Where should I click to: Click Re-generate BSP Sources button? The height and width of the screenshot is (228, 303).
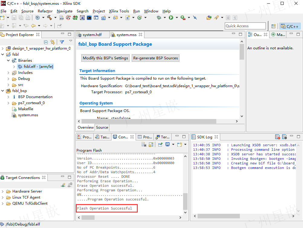[x=156, y=58]
